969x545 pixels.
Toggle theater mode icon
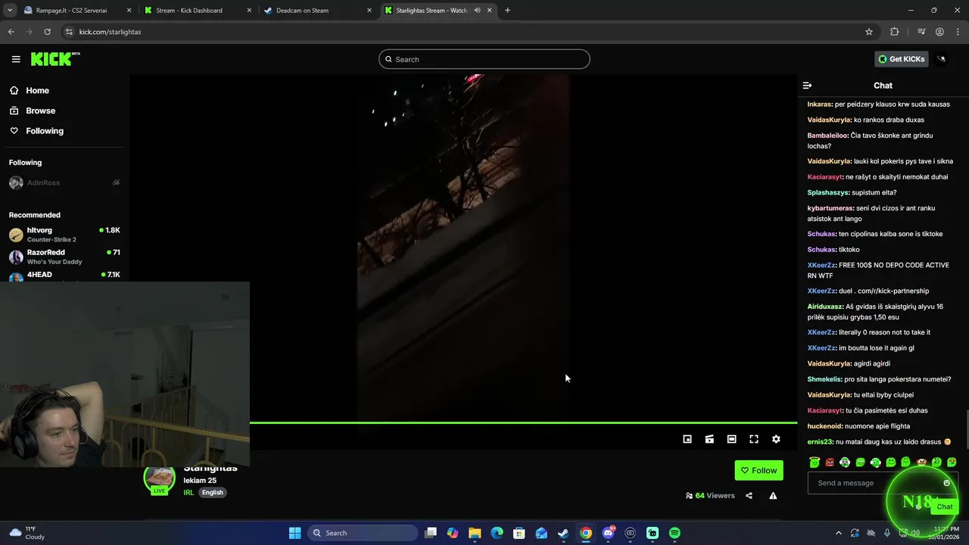tap(731, 439)
